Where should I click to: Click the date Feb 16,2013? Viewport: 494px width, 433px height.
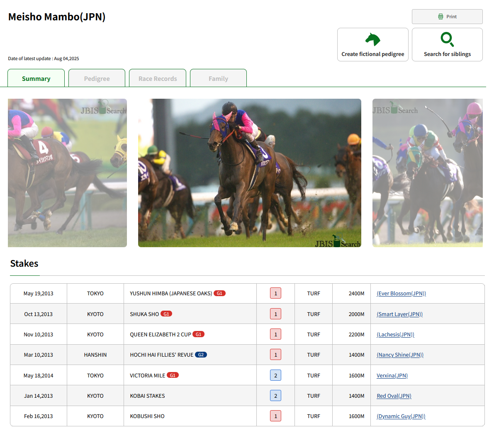tap(39, 416)
